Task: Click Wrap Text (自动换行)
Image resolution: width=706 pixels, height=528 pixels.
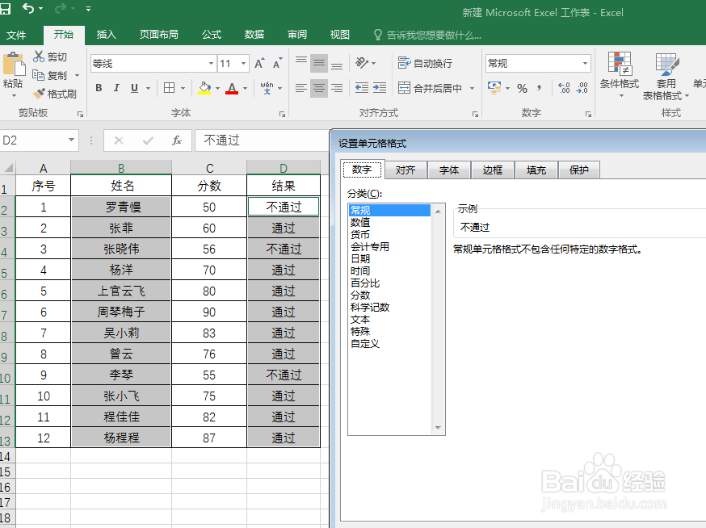Action: coord(426,63)
